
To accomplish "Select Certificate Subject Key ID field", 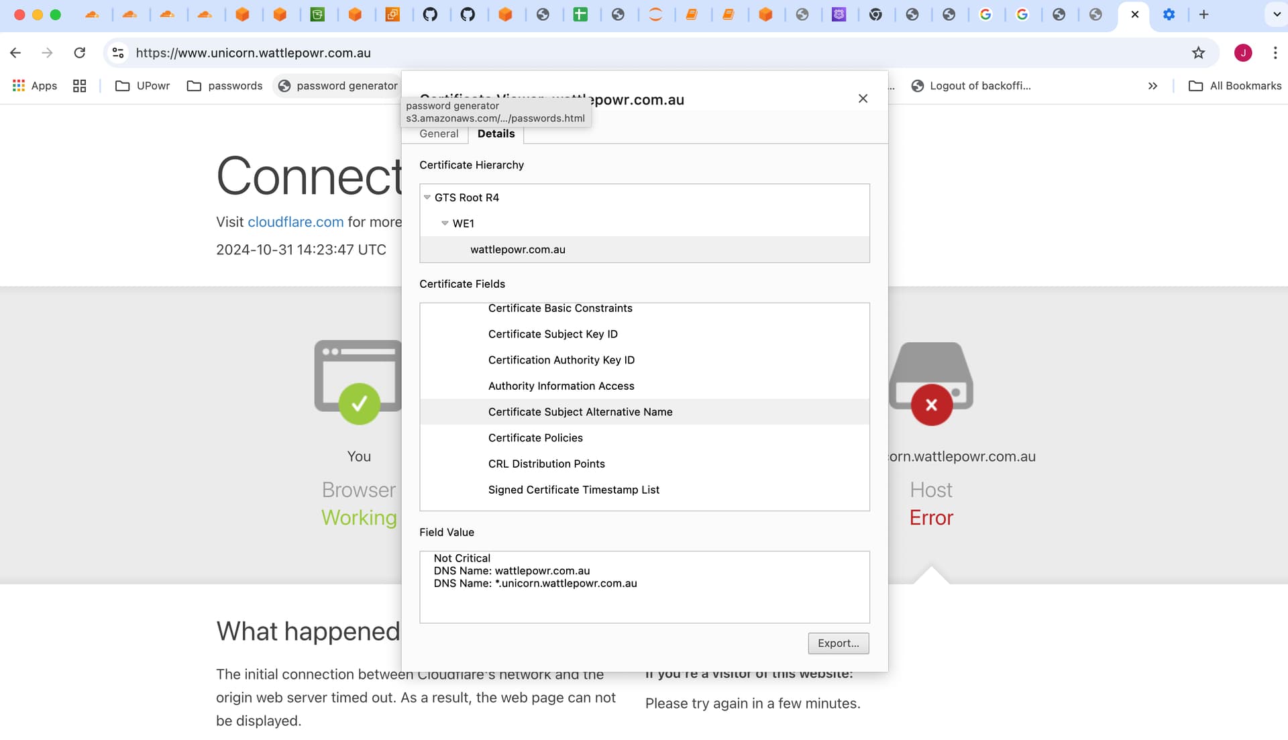I will [644, 334].
